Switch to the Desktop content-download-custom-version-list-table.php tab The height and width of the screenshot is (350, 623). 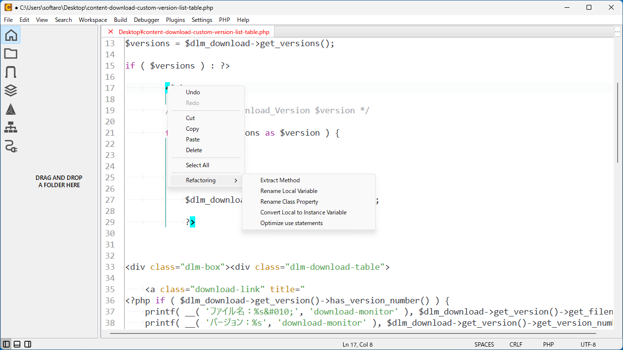194,32
